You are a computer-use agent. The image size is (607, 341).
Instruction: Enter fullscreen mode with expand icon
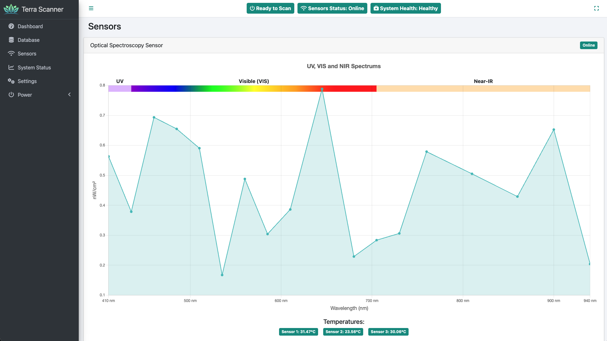click(x=597, y=8)
